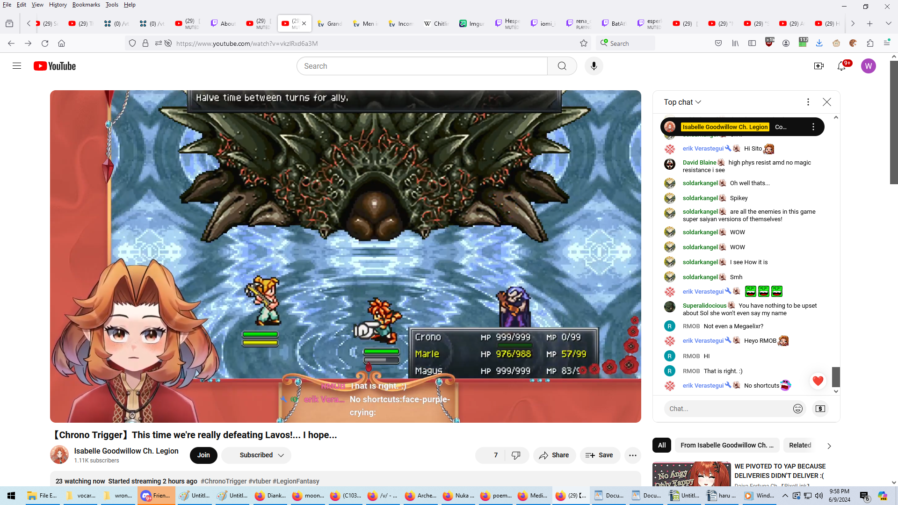Open the YouTube guide hamburger menu

[x=17, y=66]
